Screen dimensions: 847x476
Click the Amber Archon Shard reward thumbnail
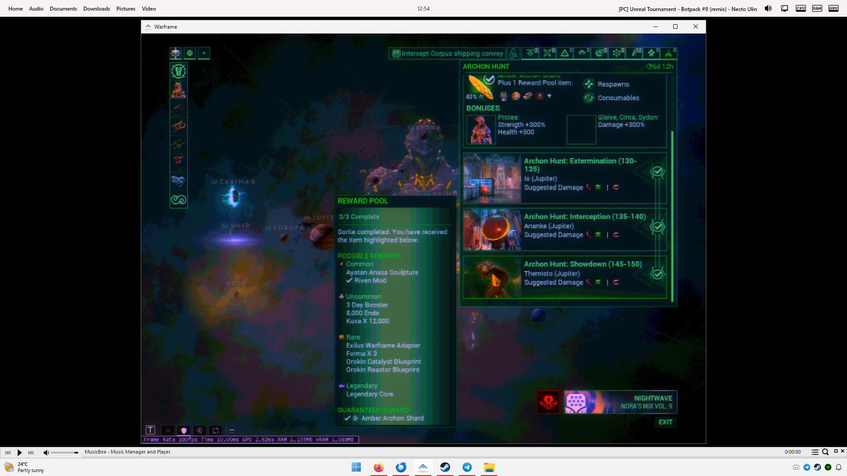pyautogui.click(x=481, y=87)
